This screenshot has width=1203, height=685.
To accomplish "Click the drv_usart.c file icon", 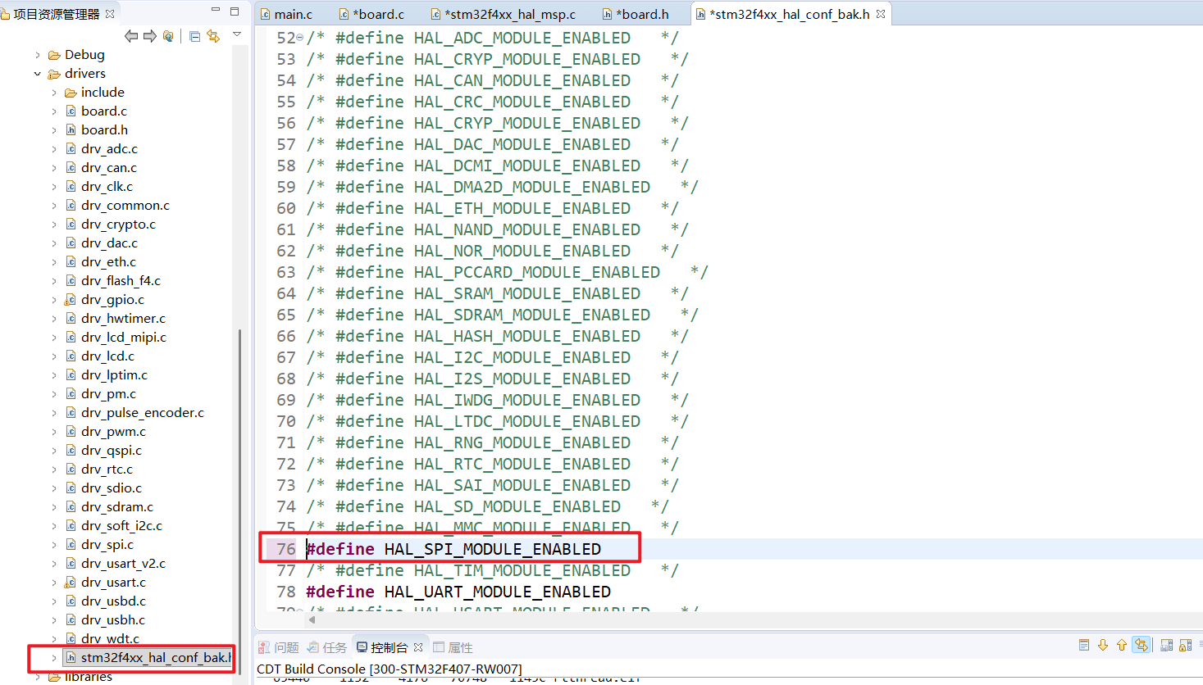I will click(x=71, y=583).
